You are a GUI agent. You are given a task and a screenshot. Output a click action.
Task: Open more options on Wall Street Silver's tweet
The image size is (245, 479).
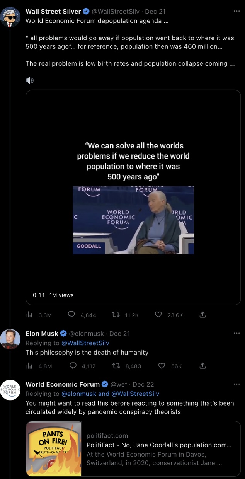coord(236,11)
